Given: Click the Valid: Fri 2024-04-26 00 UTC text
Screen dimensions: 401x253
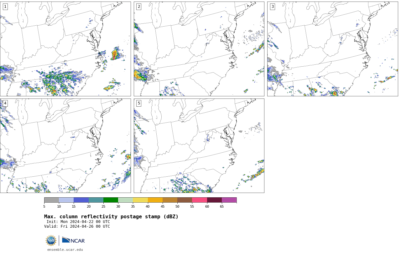Looking at the screenshot, I should click(x=77, y=226).
